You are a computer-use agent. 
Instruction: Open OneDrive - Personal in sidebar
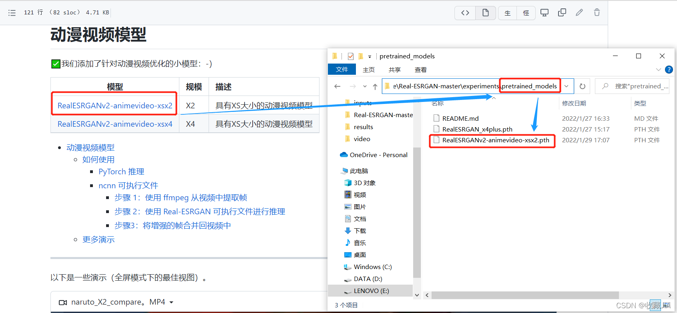coord(378,155)
